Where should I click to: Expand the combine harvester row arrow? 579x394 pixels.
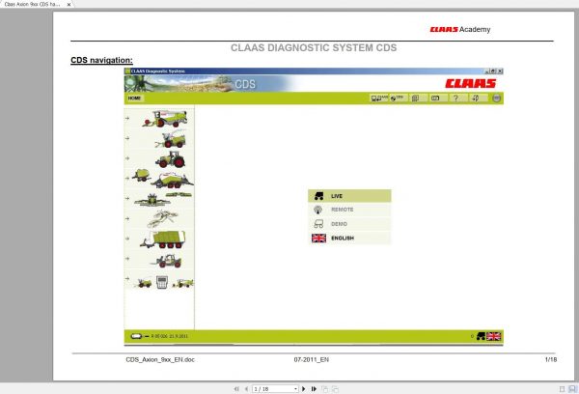[x=127, y=118]
